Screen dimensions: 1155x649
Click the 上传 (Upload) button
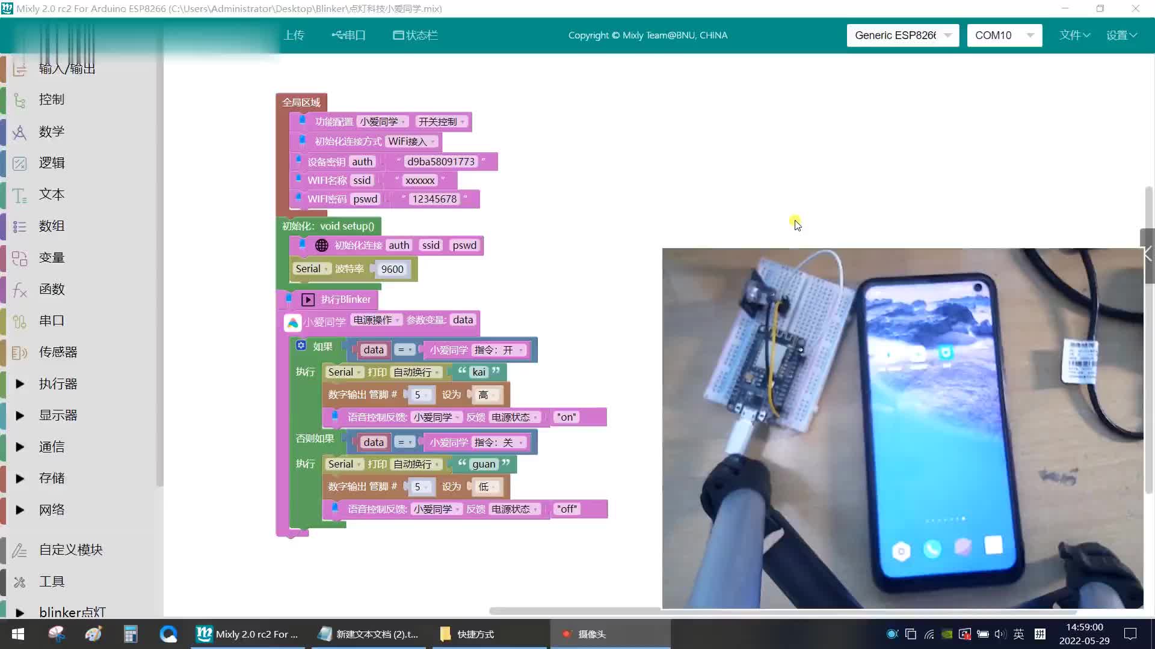coord(293,35)
